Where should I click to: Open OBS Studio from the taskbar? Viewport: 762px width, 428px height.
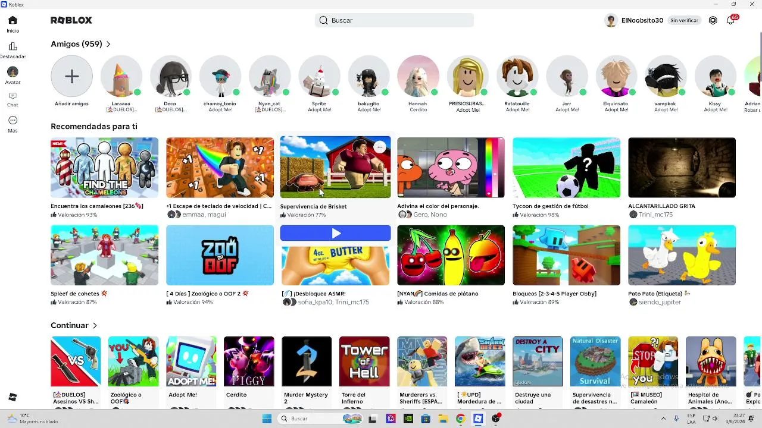point(496,418)
